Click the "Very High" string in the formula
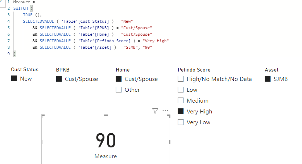302x164 pixels. tap(156, 41)
